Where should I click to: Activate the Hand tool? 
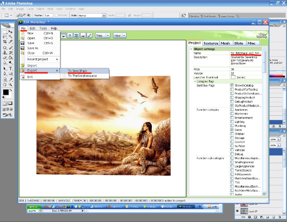pos(5,84)
